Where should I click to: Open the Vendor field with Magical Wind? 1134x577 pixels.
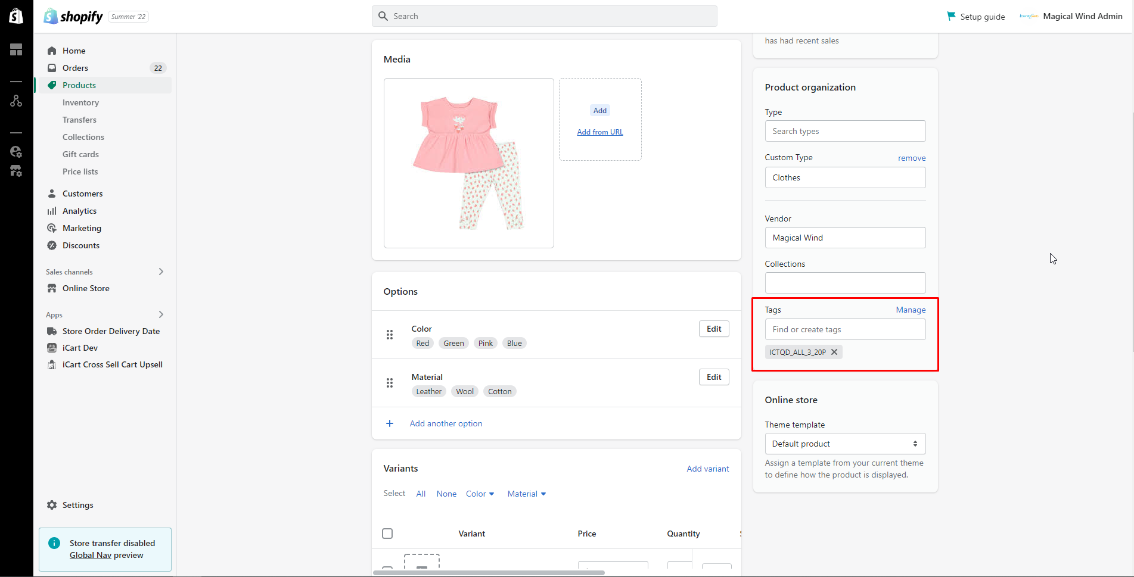click(x=845, y=238)
